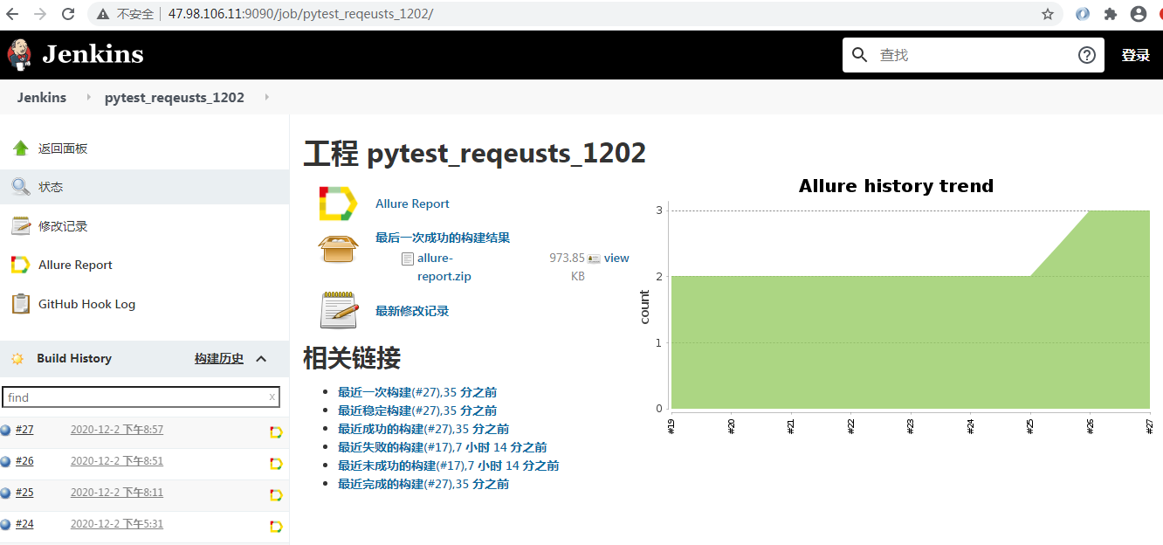Click the build history find input field
Screen dimensions: 1163x545
click(x=141, y=397)
